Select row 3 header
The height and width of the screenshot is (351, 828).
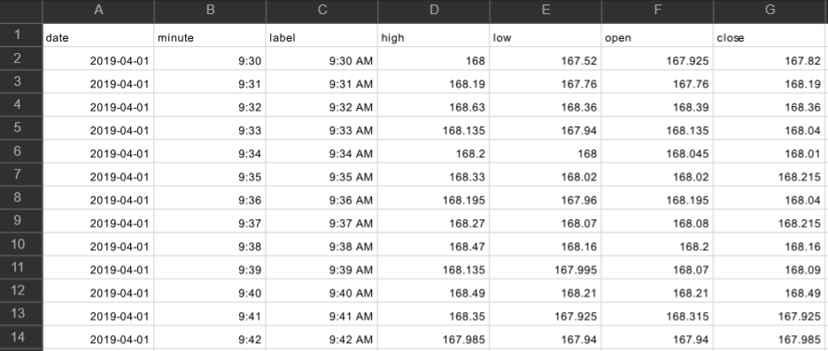(21, 81)
